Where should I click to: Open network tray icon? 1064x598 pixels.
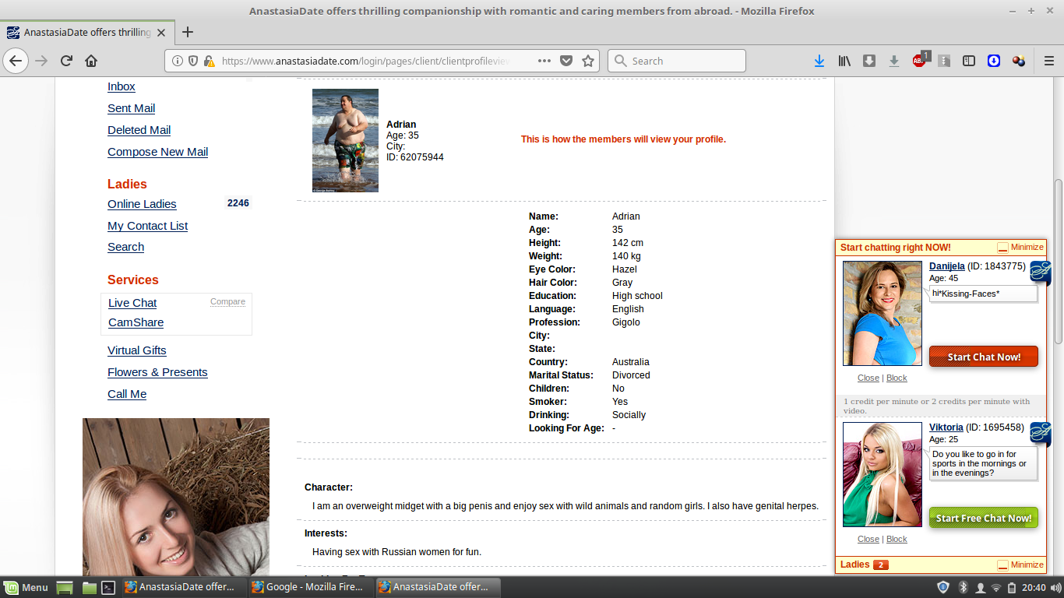[996, 587]
